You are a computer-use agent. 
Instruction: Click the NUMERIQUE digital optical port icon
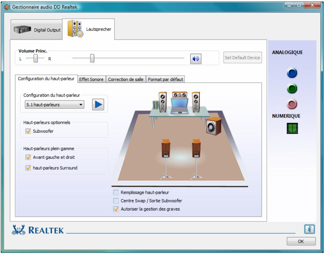point(292,128)
